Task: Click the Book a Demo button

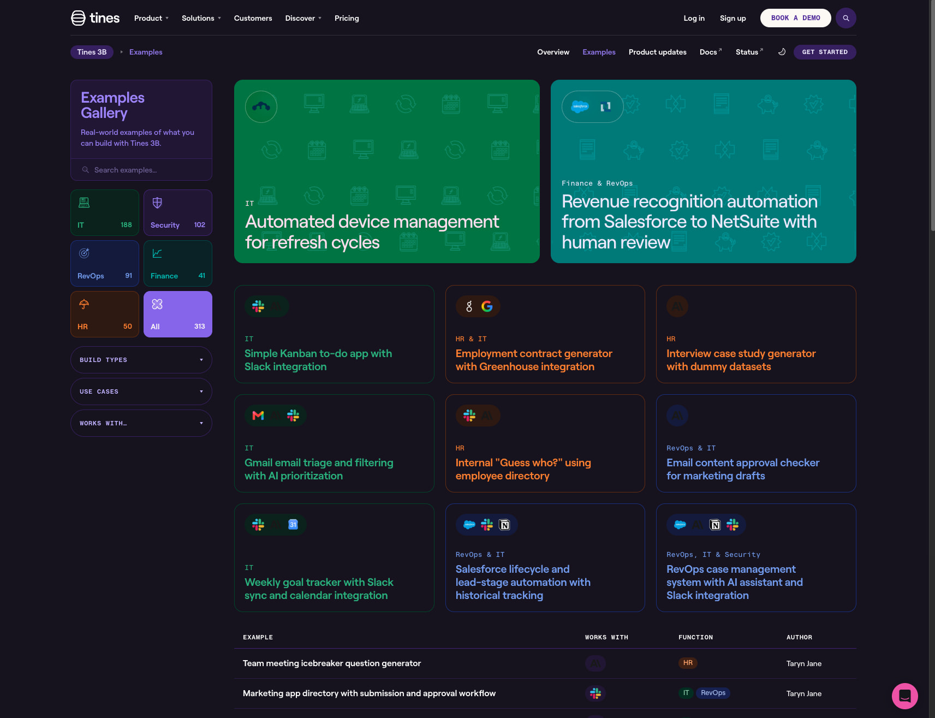Action: click(x=795, y=18)
